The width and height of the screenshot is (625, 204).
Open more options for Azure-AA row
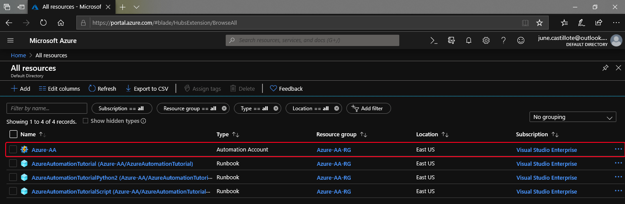tap(618, 149)
